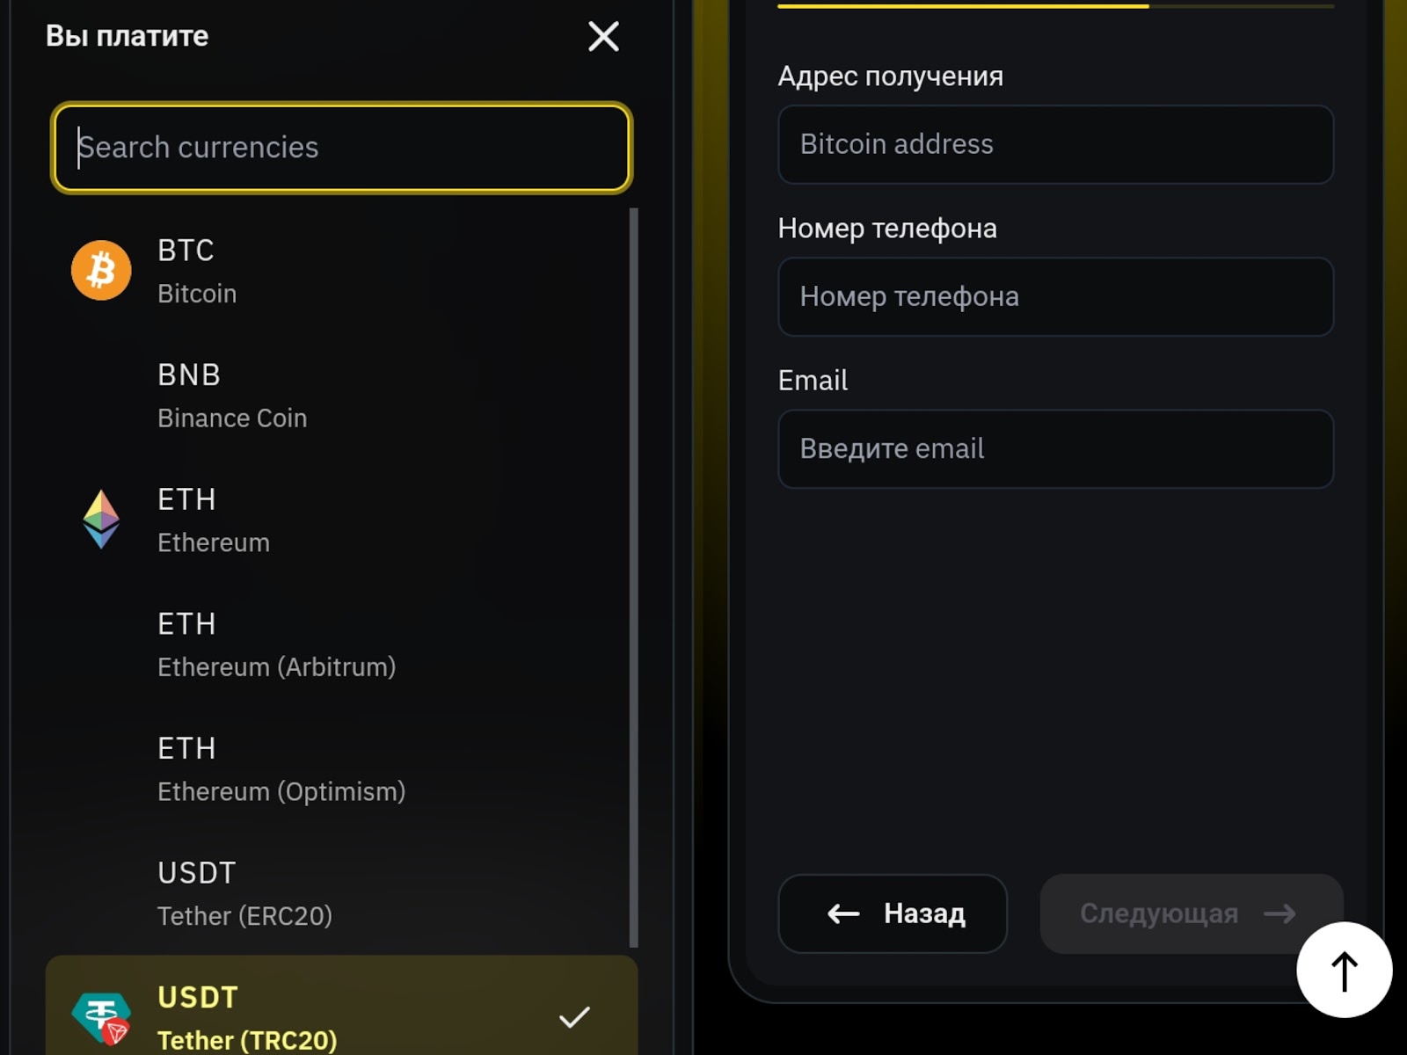
Task: Pick Ethereum (Optimism) from the list
Action: (x=281, y=769)
